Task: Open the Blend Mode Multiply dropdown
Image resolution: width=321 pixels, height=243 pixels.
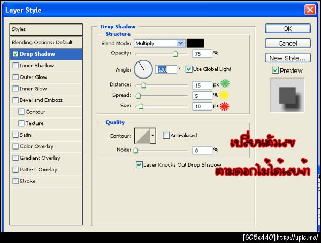Action: click(x=159, y=43)
